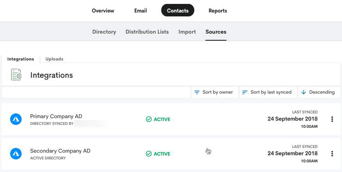Open the more options menu for Secondary Company AD
The image size is (342, 172).
tap(332, 154)
